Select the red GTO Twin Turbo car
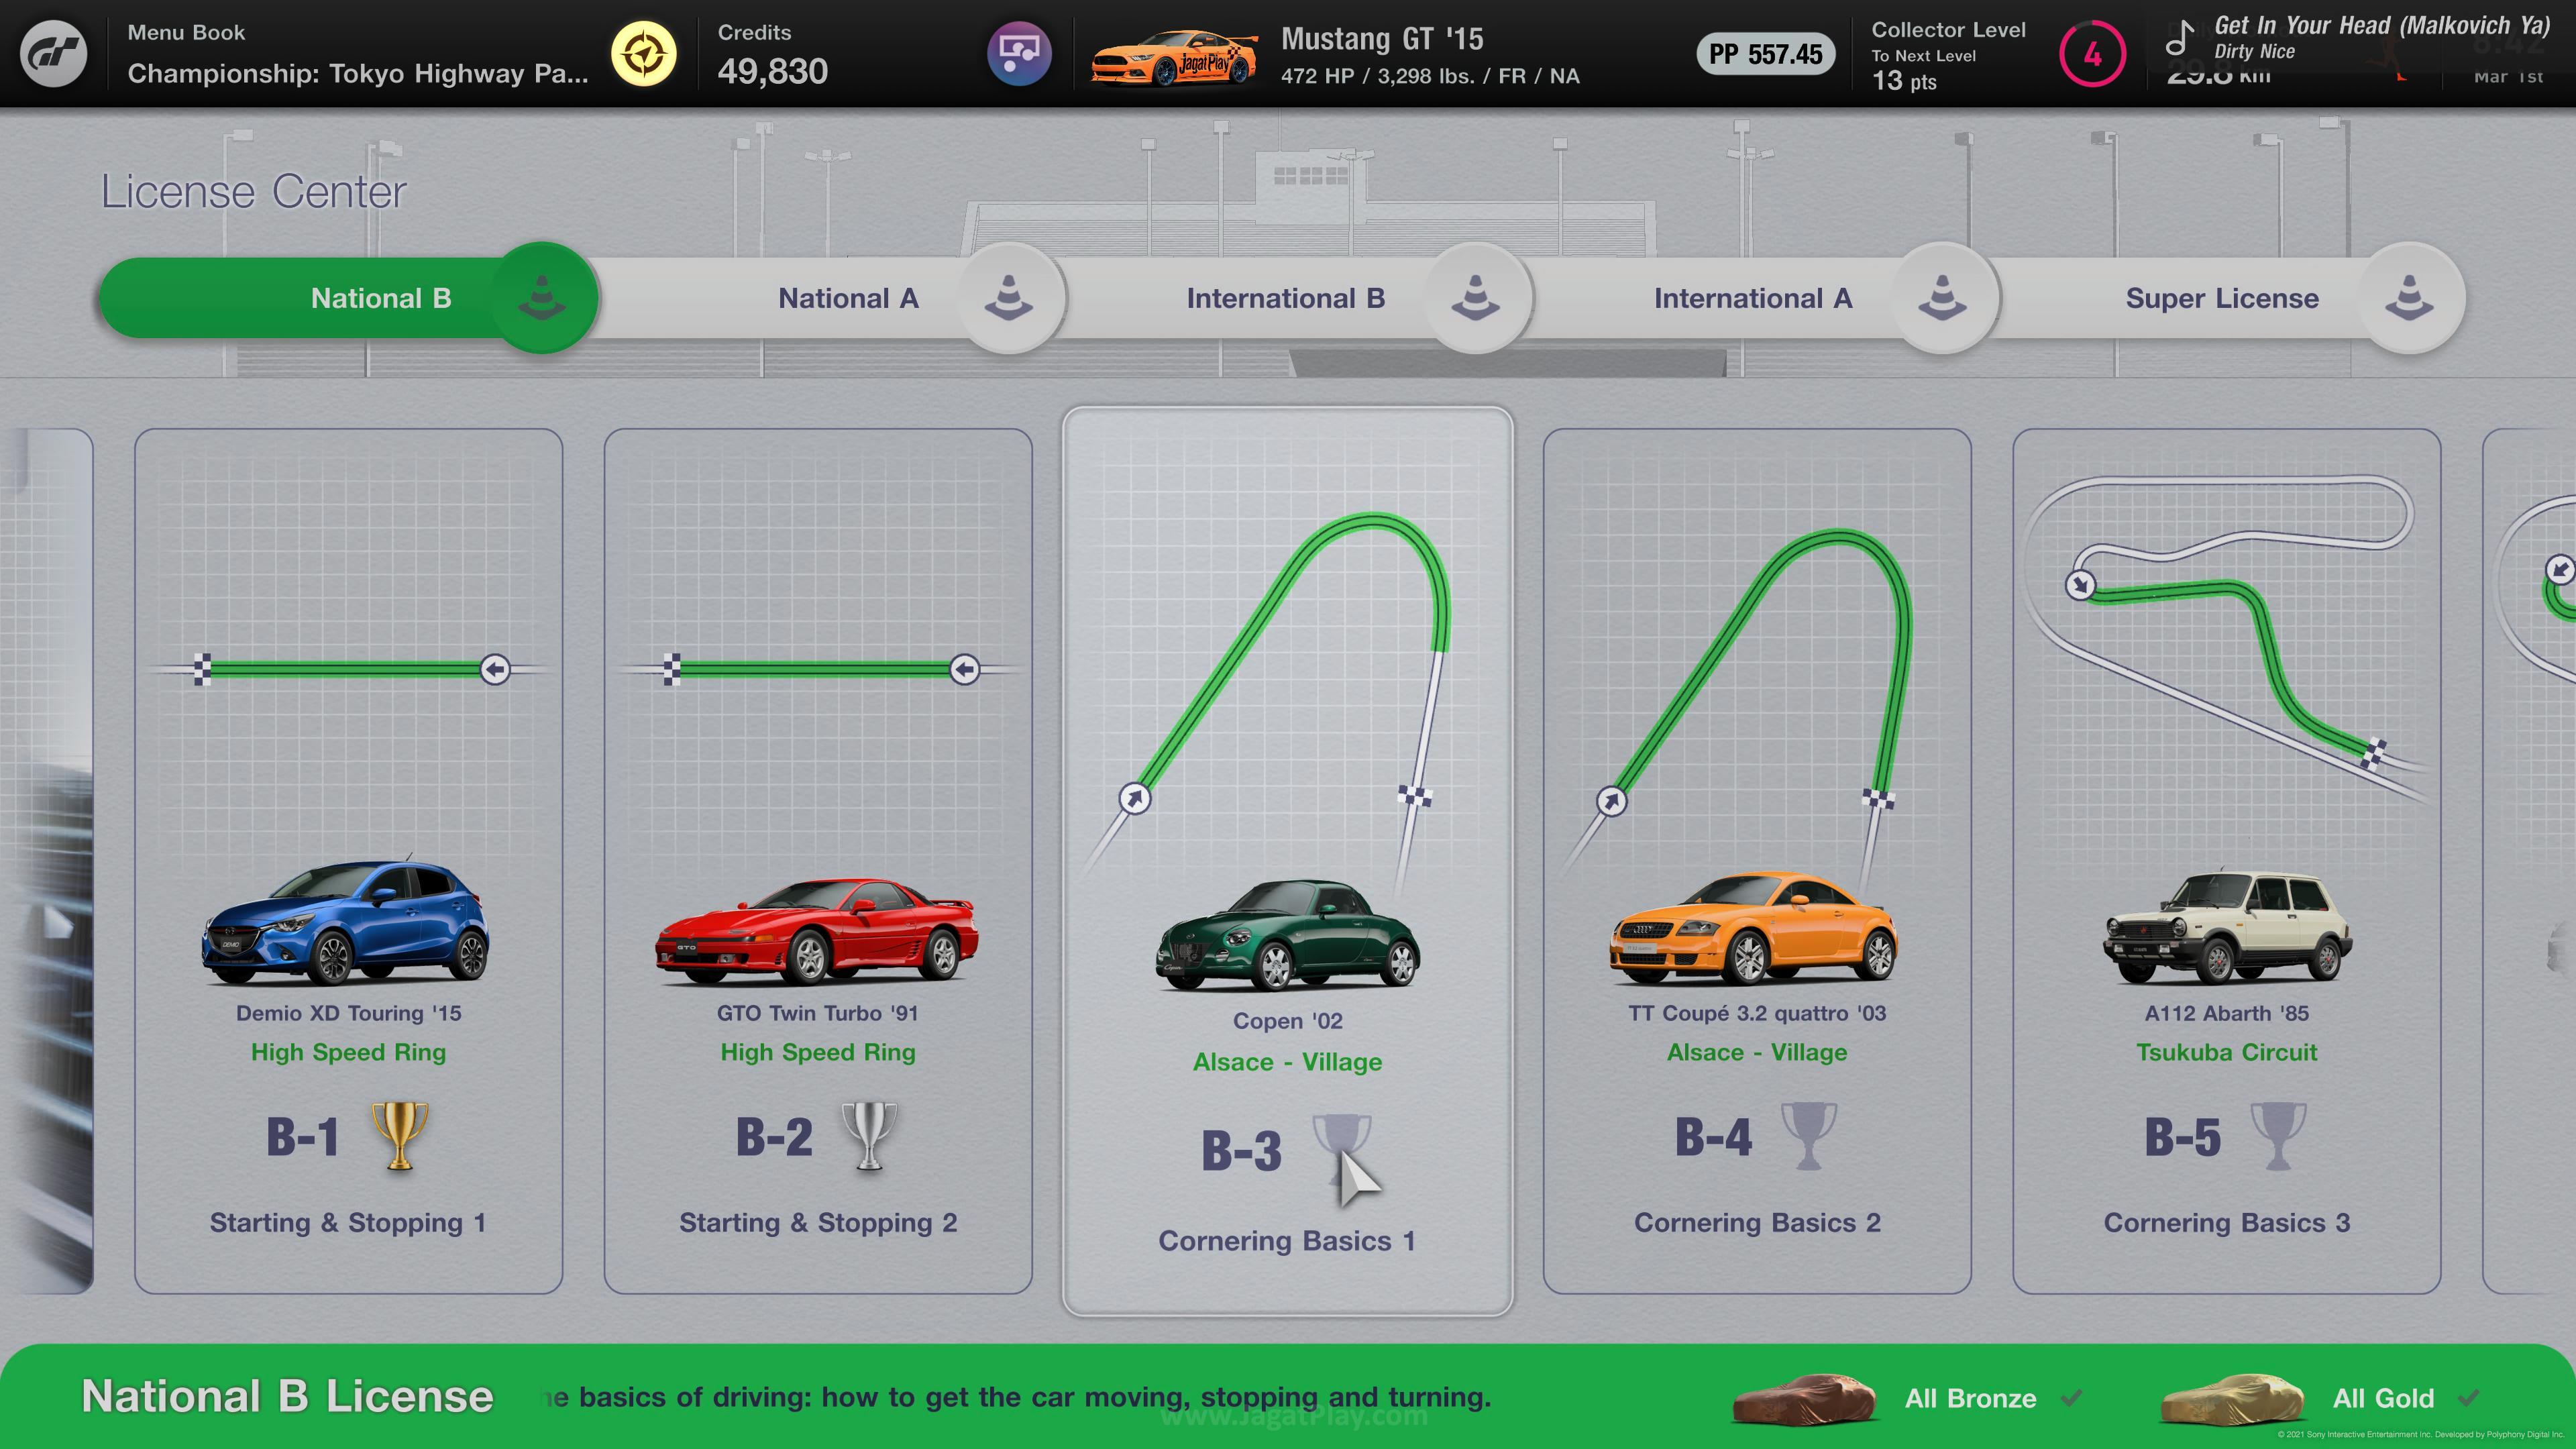The image size is (2576, 1449). [x=817, y=931]
